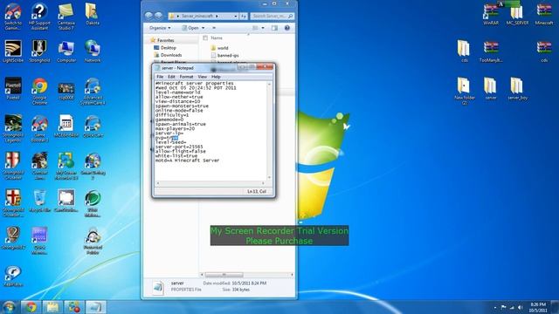Viewport: 559px width, 314px height.
Task: Open Computer desktop icon
Action: (66, 51)
